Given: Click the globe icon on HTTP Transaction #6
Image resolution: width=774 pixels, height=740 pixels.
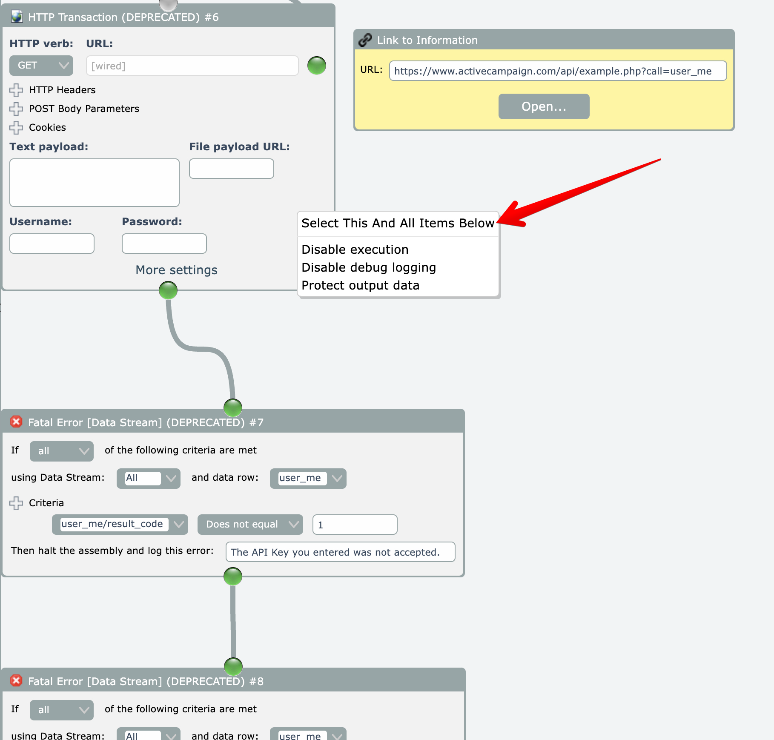Looking at the screenshot, I should [x=17, y=17].
